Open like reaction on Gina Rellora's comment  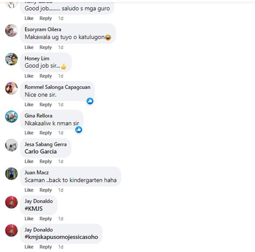pos(79,130)
